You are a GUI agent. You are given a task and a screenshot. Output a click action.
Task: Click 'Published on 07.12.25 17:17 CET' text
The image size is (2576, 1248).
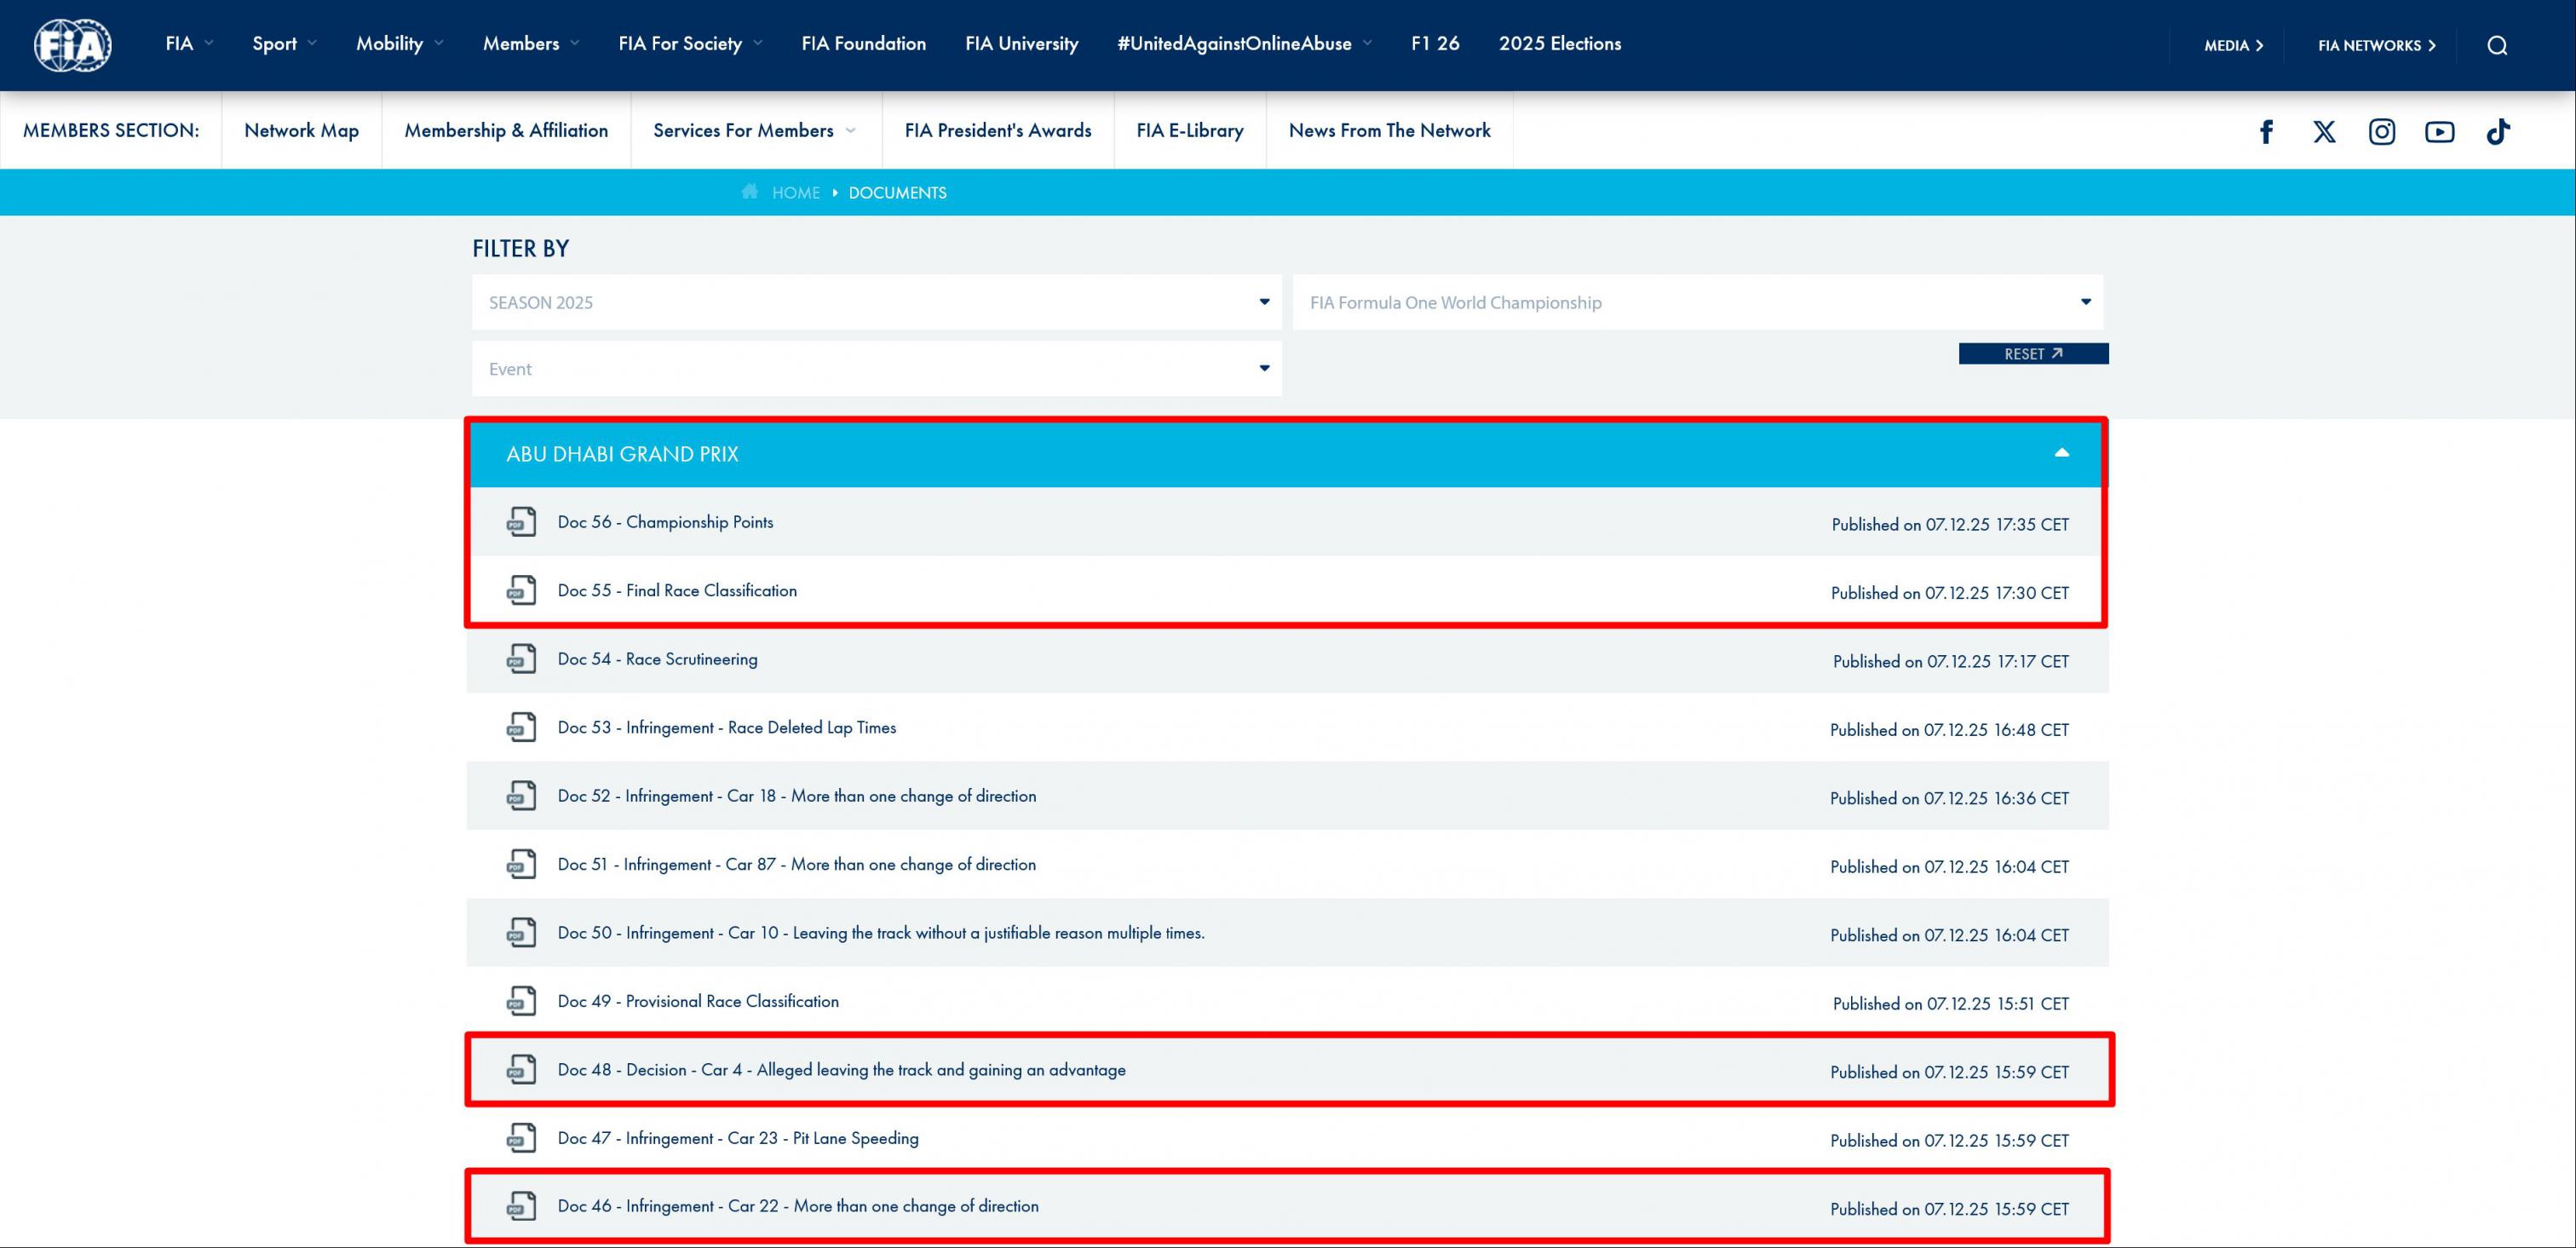click(1950, 661)
